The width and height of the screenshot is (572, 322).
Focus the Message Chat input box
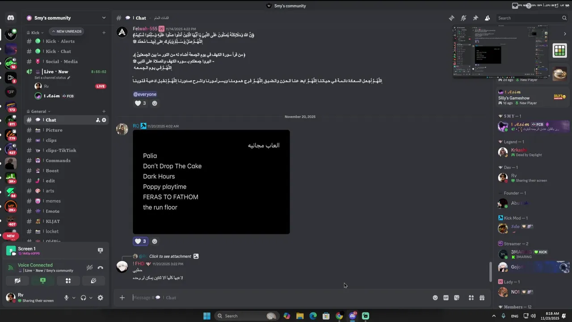(x=279, y=297)
